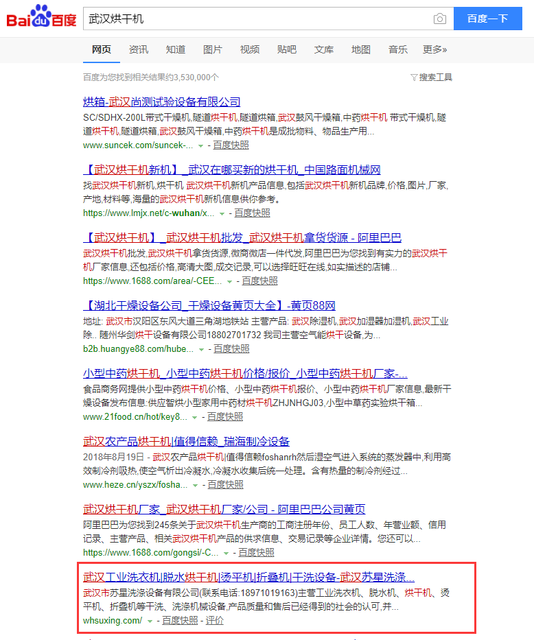Open result 中国路面机械网 武汉烘干机新机
This screenshot has width=534, height=640.
pyautogui.click(x=232, y=170)
